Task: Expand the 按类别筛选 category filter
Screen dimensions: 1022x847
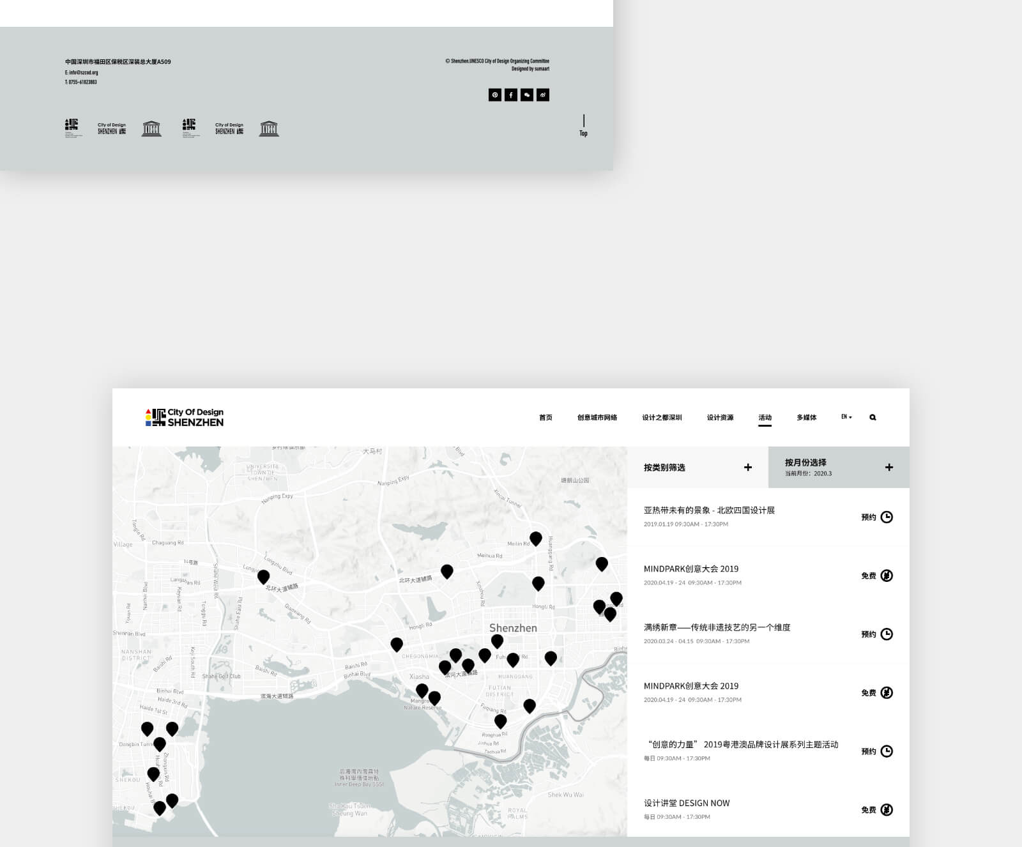Action: pyautogui.click(x=747, y=468)
